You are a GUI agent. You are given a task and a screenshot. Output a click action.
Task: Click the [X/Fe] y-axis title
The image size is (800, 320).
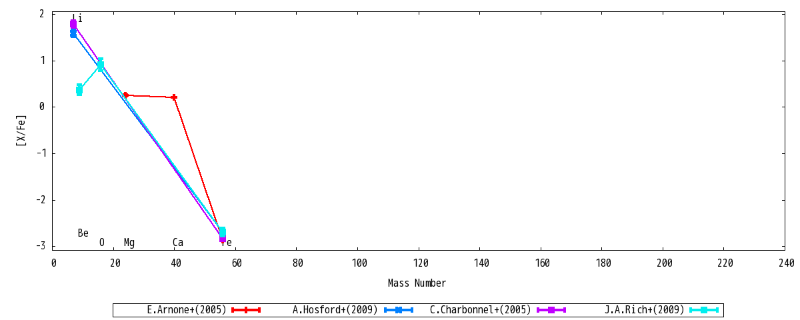pos(22,130)
